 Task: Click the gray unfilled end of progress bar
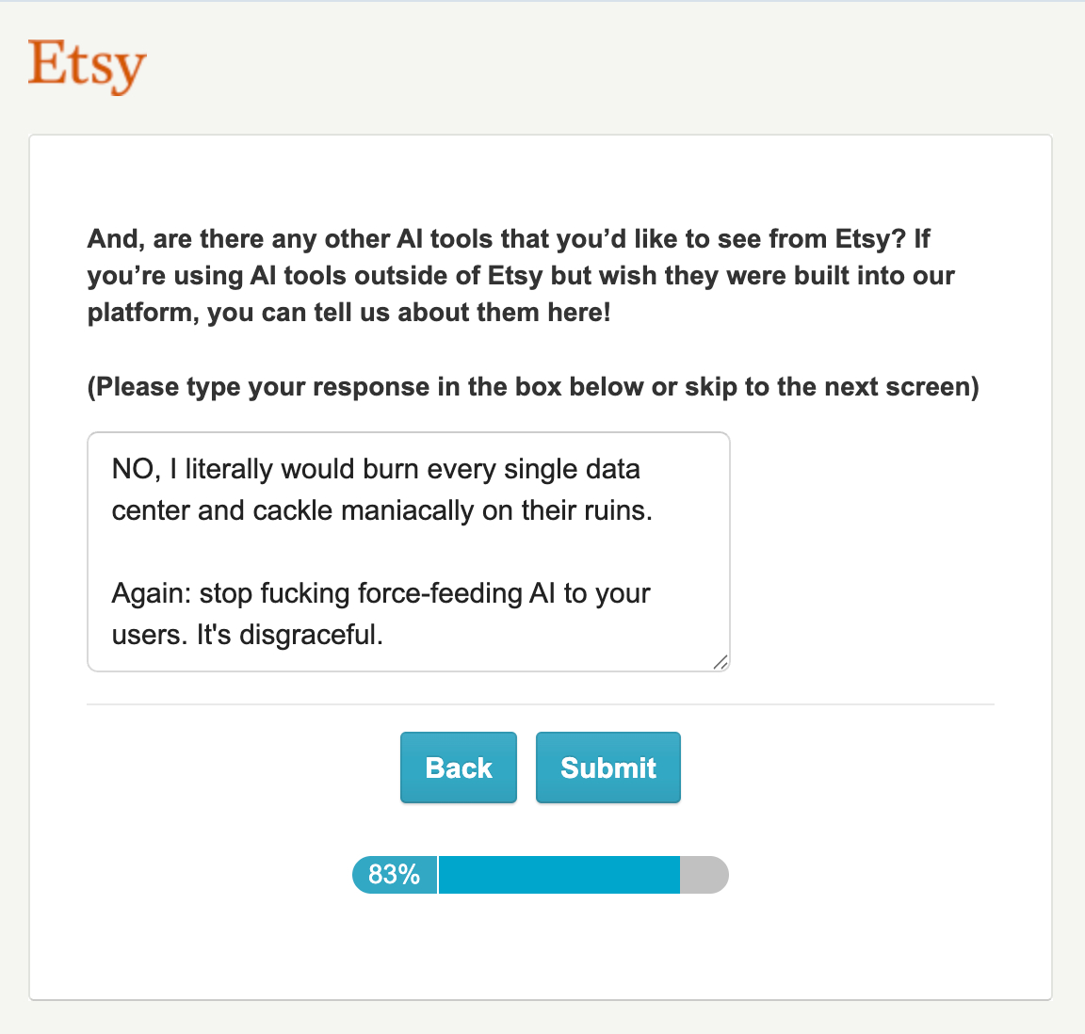(x=704, y=875)
